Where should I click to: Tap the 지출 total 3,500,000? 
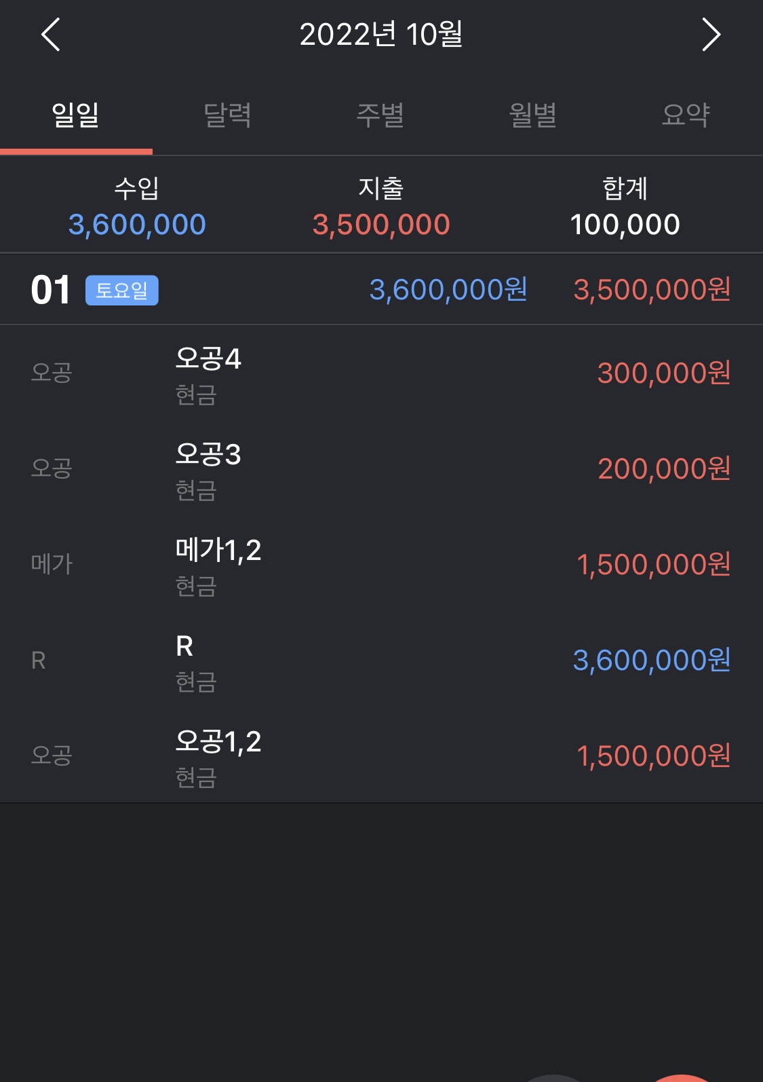pyautogui.click(x=381, y=225)
